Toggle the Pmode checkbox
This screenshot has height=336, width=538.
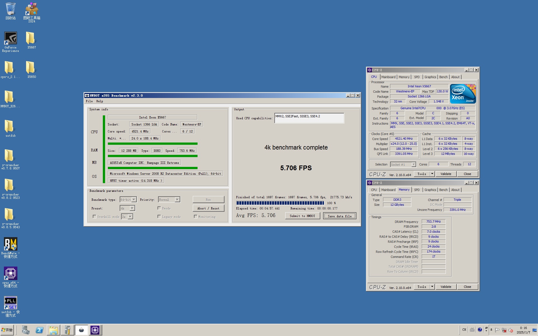pyautogui.click(x=159, y=208)
